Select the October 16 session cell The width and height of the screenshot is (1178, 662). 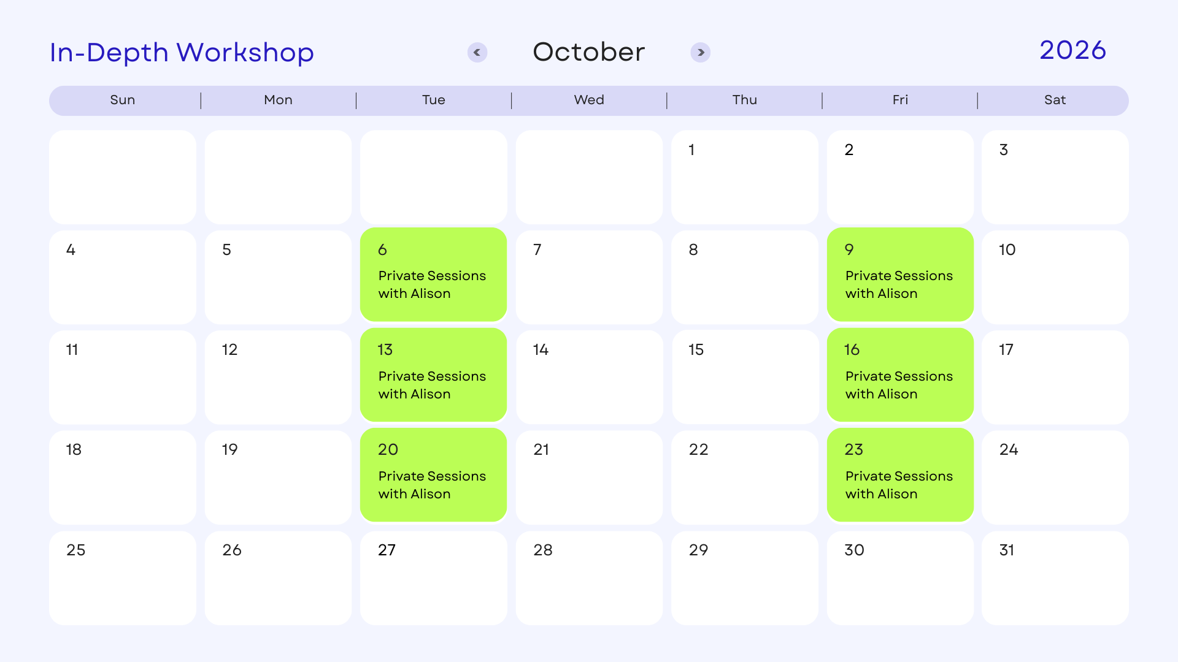coord(900,375)
